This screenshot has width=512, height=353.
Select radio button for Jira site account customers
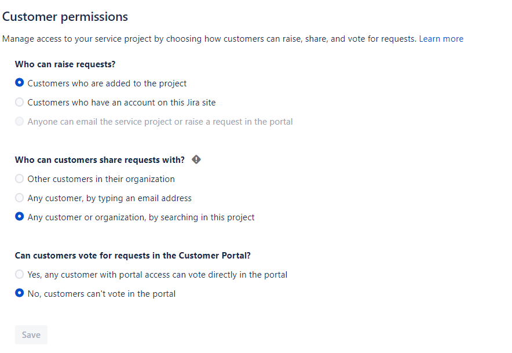tap(20, 102)
